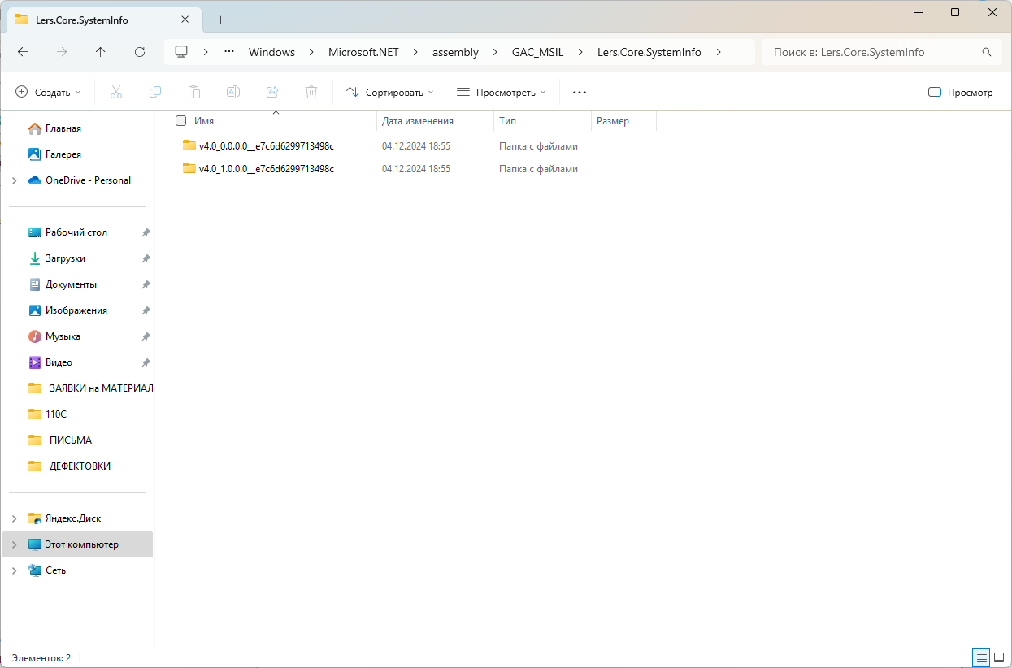Refresh the current folder view

[139, 52]
